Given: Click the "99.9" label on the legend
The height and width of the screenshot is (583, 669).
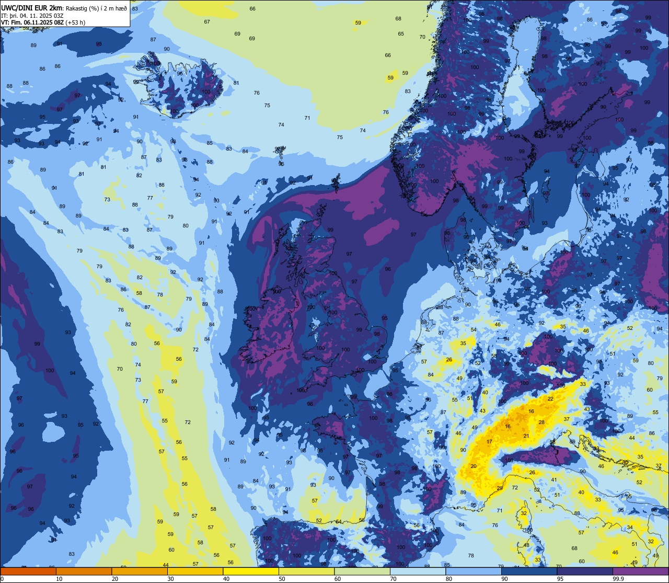Looking at the screenshot, I should (618, 579).
